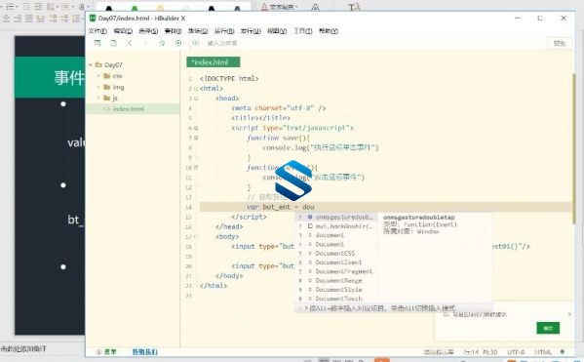584x362 pixels.
Task: Click the login status at bottom left
Action: pos(107,351)
